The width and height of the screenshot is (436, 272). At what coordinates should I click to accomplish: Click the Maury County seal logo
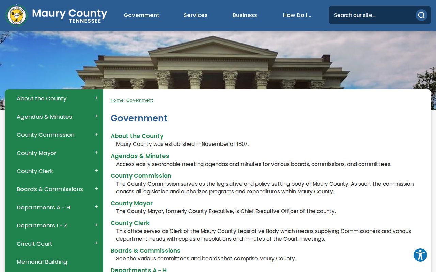pos(16,15)
